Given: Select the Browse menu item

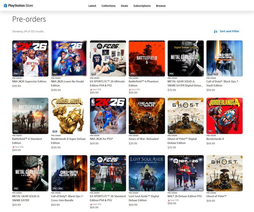Looking at the screenshot, I should click(161, 6).
